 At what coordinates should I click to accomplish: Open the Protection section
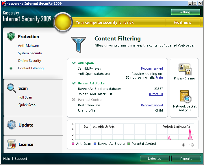[28, 37]
